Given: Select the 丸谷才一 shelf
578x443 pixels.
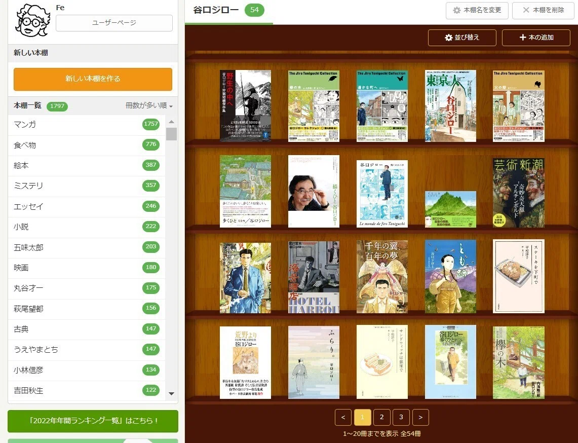Looking at the screenshot, I should pyautogui.click(x=87, y=288).
